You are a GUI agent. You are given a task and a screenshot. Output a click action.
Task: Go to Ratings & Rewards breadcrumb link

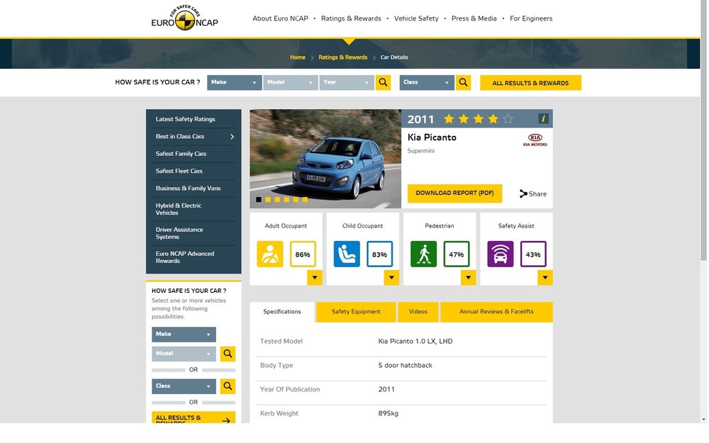tap(342, 57)
